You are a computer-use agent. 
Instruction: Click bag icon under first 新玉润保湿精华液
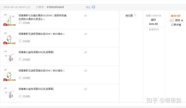click(x=20, y=41)
